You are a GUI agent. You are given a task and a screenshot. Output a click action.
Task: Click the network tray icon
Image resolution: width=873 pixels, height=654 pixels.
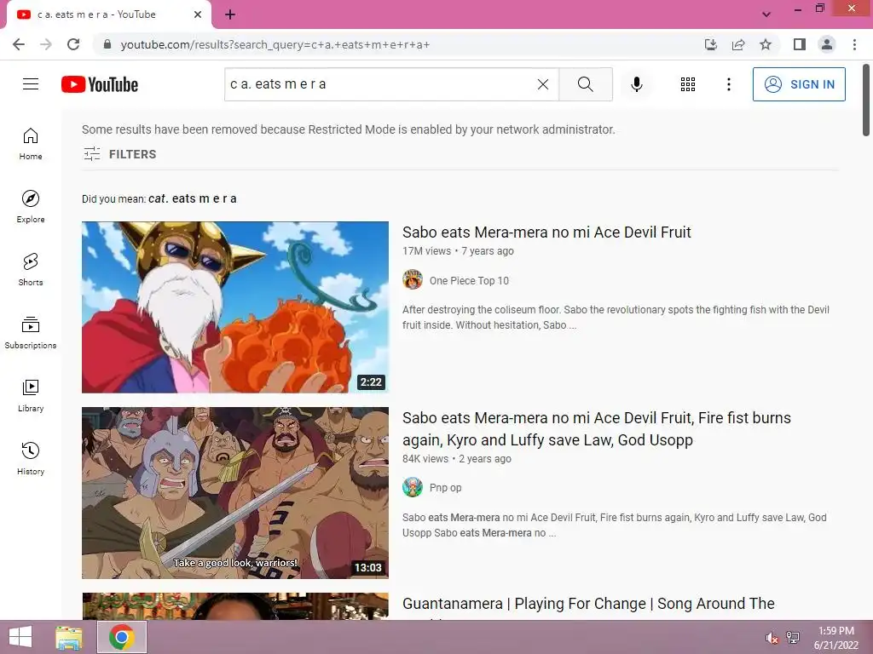point(793,637)
